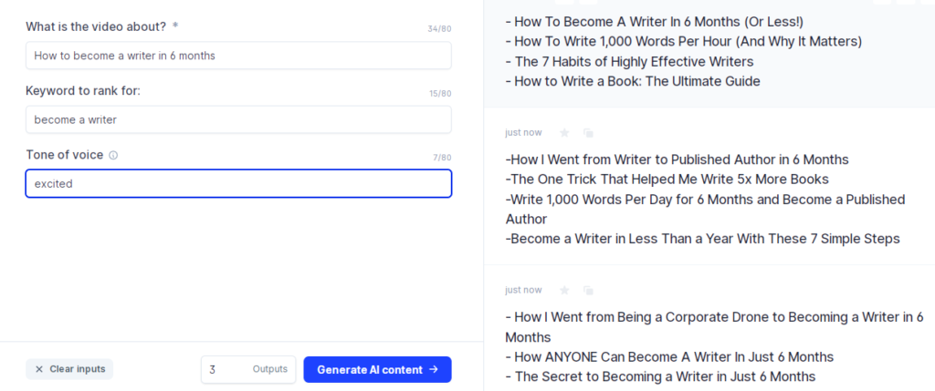The height and width of the screenshot is (391, 935).
Task: Copy the 'Published Author' output to clipboard
Action: point(588,132)
